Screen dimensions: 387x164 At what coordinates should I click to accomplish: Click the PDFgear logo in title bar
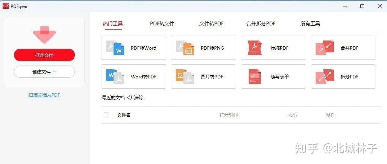5,6
